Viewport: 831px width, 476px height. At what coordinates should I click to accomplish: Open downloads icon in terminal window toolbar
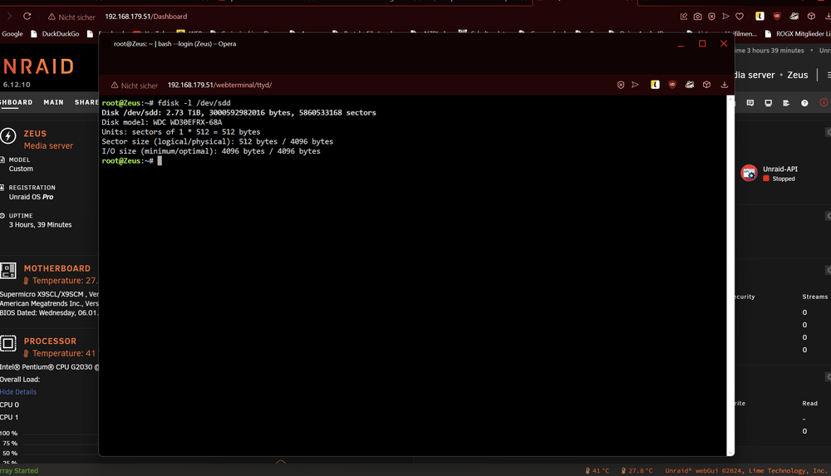pyautogui.click(x=724, y=85)
